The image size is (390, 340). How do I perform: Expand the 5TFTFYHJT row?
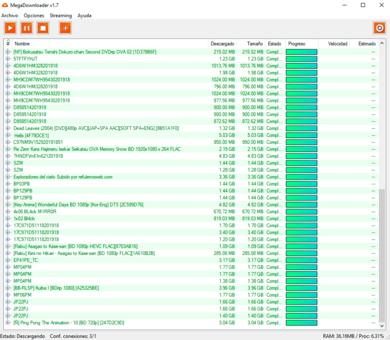point(8,59)
